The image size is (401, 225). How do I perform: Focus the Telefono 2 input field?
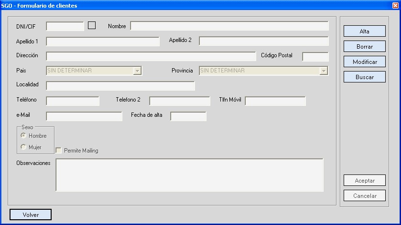point(180,101)
